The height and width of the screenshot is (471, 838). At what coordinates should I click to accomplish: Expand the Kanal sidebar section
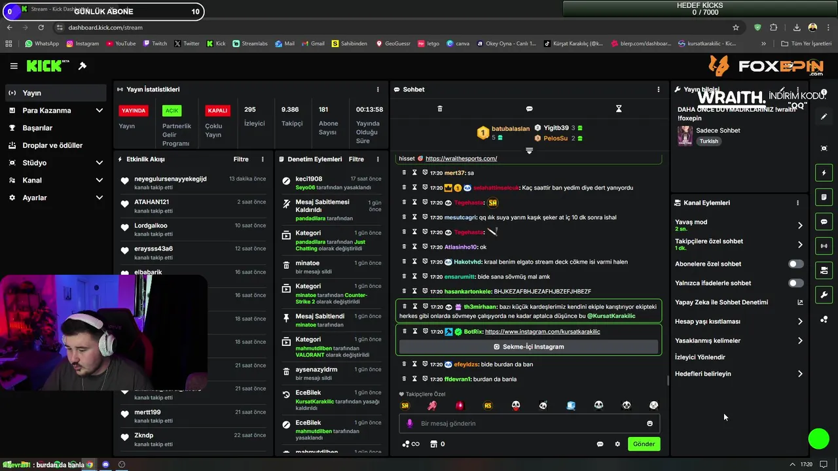pos(56,180)
